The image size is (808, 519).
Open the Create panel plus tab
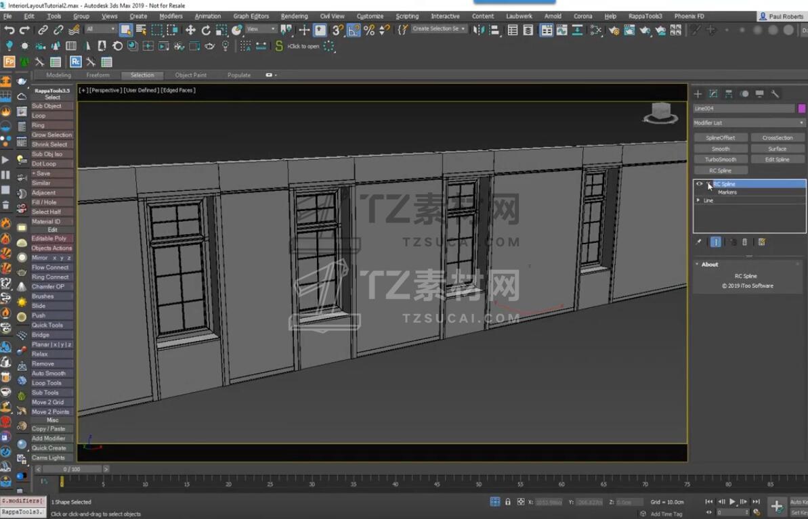pos(698,94)
